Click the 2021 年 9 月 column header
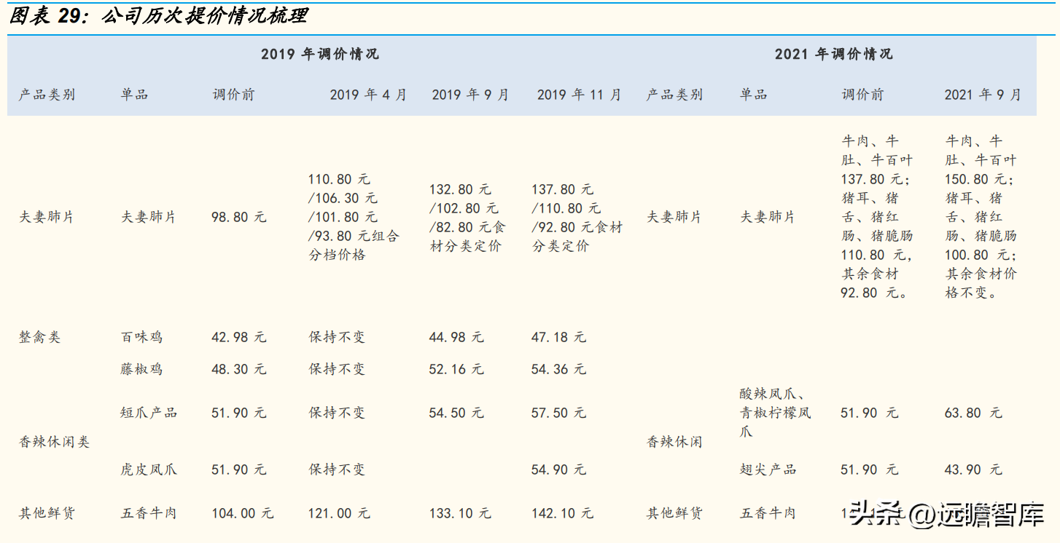The image size is (1060, 543). pyautogui.click(x=983, y=95)
